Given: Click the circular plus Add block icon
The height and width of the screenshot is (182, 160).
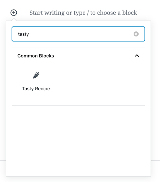Looking at the screenshot, I should click(x=14, y=13).
